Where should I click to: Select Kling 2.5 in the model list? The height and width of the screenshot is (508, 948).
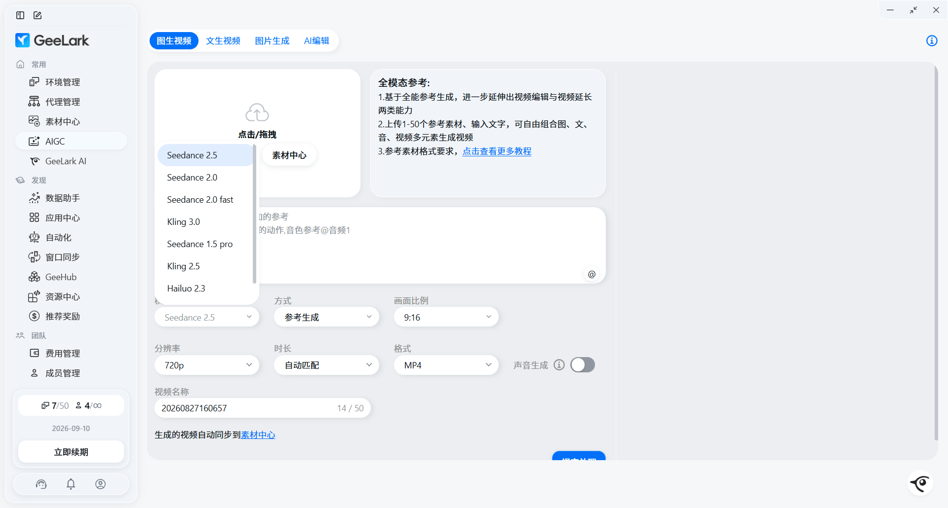pos(205,266)
